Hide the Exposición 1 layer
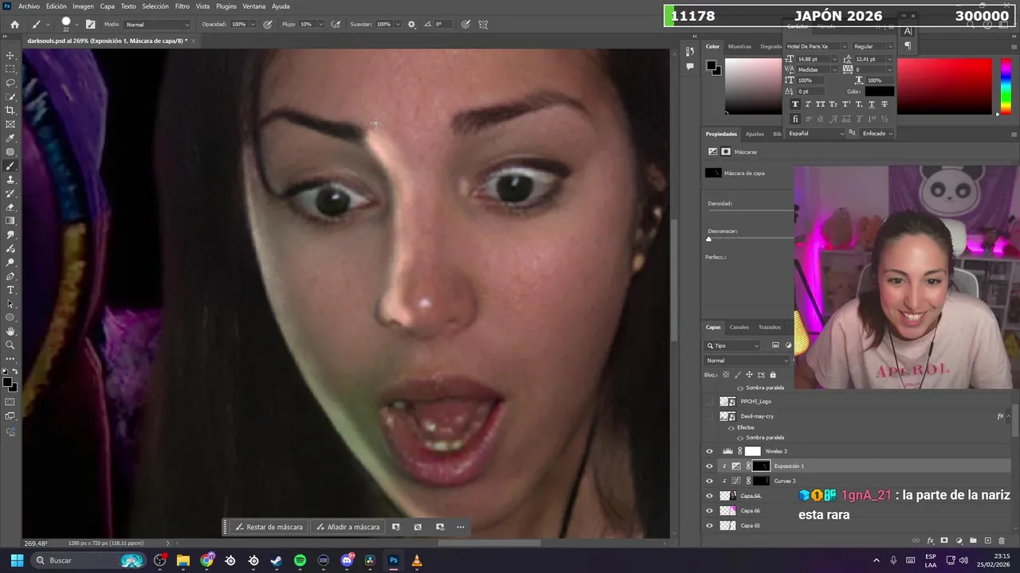1020x573 pixels. 709,466
